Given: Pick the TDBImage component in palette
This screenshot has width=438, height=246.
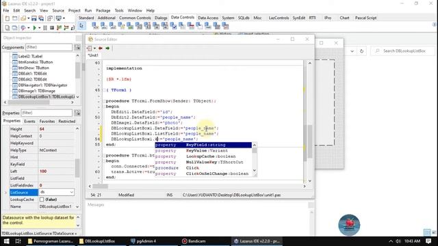Looking at the screenshot, I should coord(130,26).
